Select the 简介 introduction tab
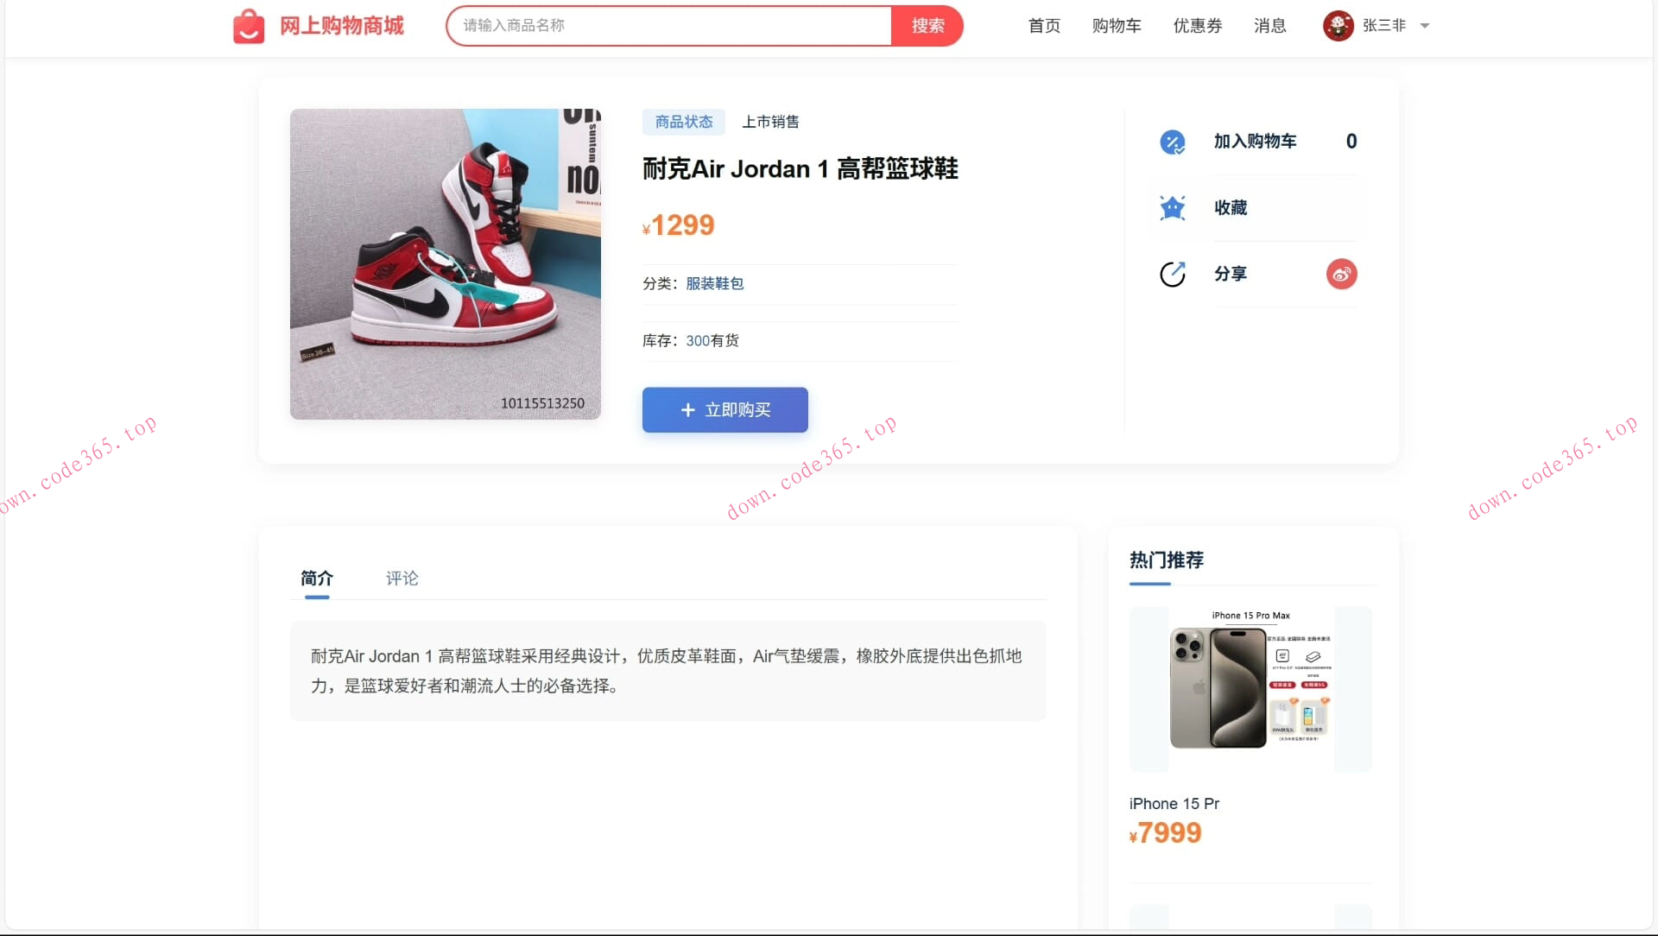This screenshot has width=1658, height=936. click(316, 579)
